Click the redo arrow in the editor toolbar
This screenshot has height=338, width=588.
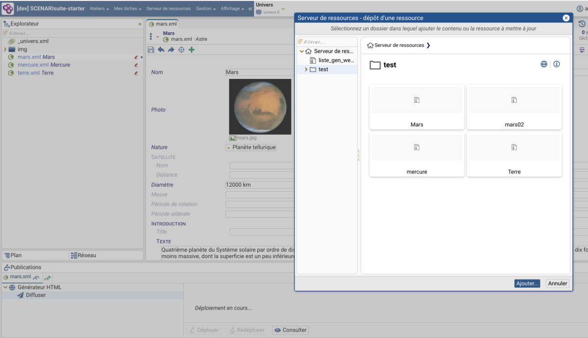click(171, 50)
